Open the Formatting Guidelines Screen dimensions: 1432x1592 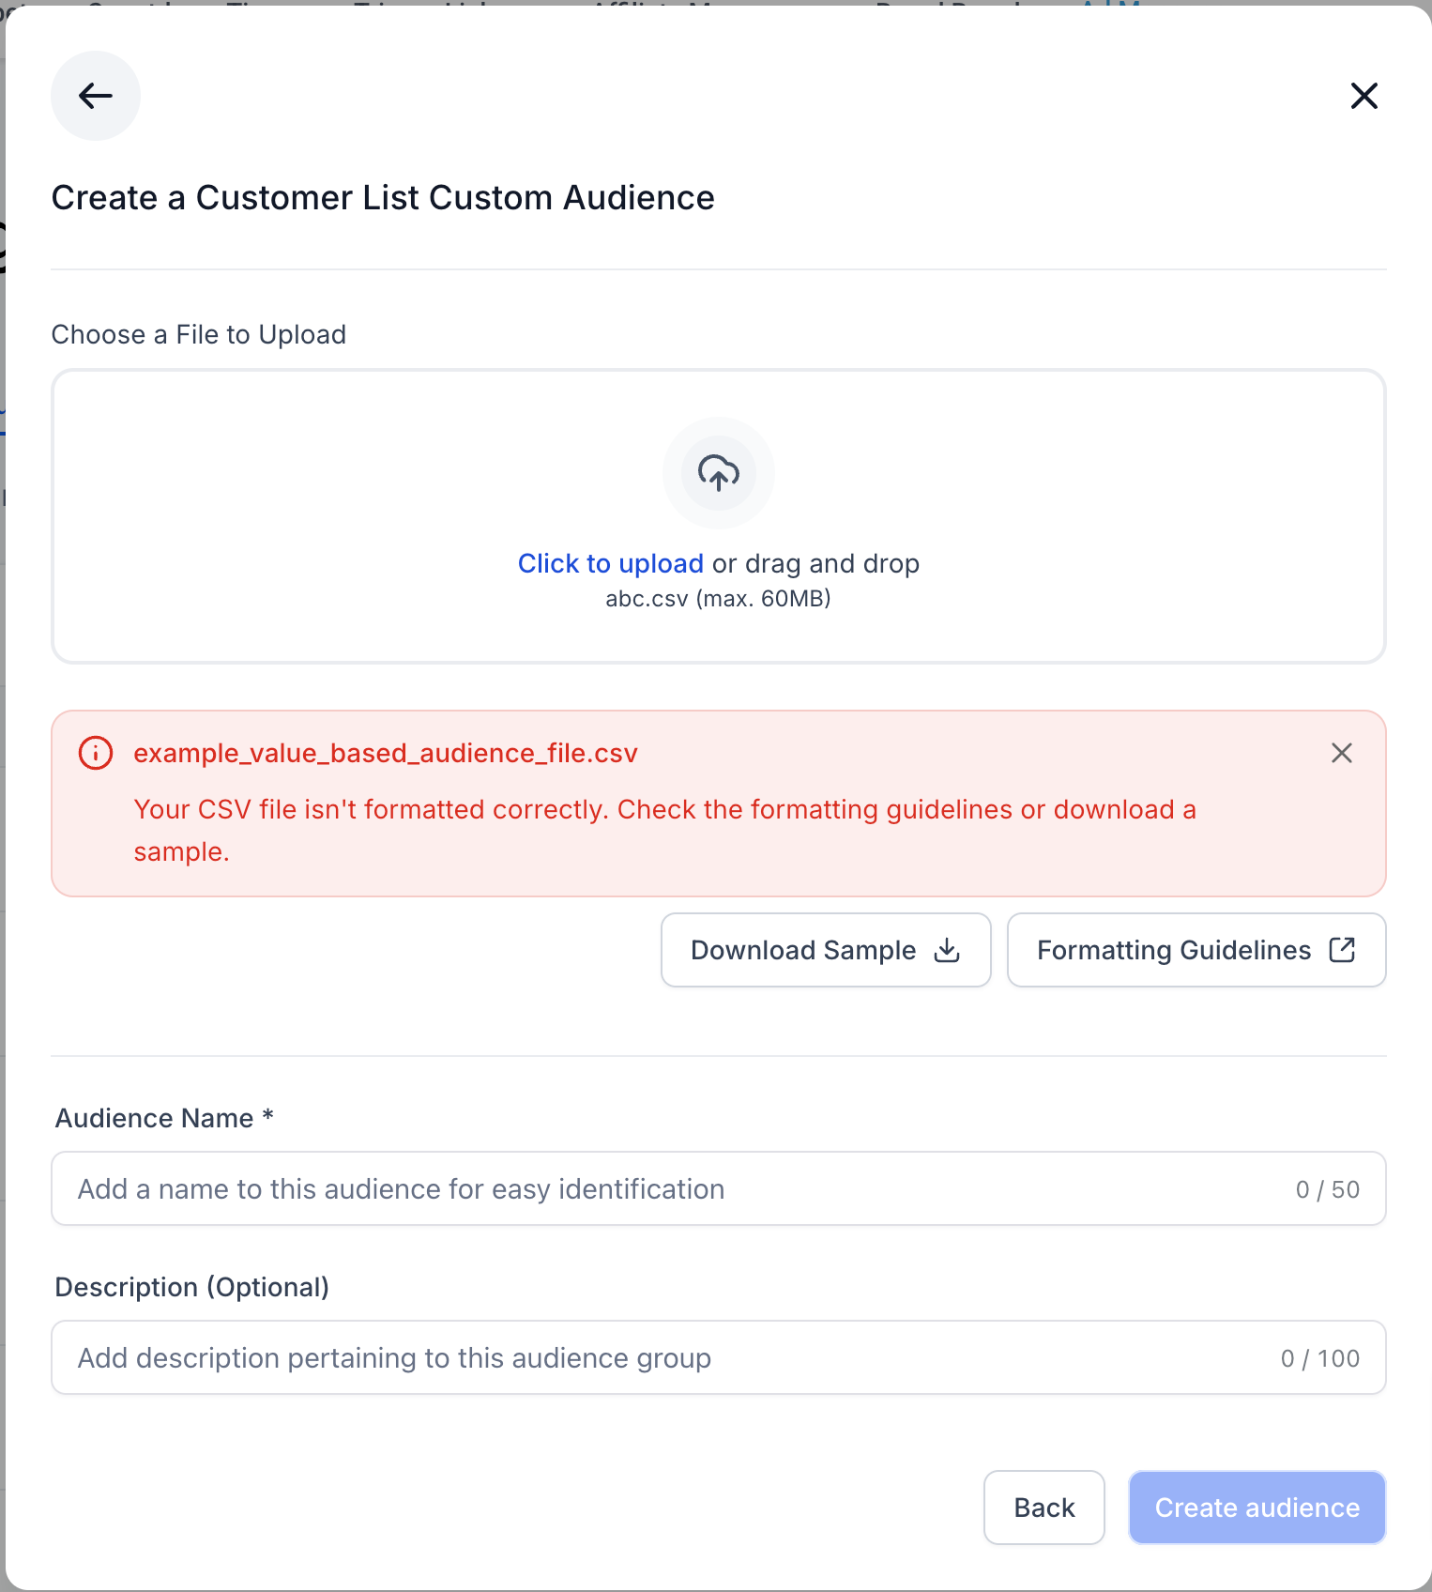[x=1196, y=950]
